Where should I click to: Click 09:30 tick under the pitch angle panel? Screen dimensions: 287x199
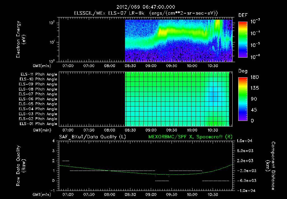pos(172,130)
